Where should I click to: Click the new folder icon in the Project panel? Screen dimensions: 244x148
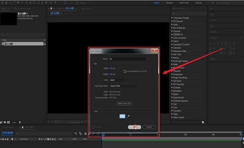click(5, 122)
